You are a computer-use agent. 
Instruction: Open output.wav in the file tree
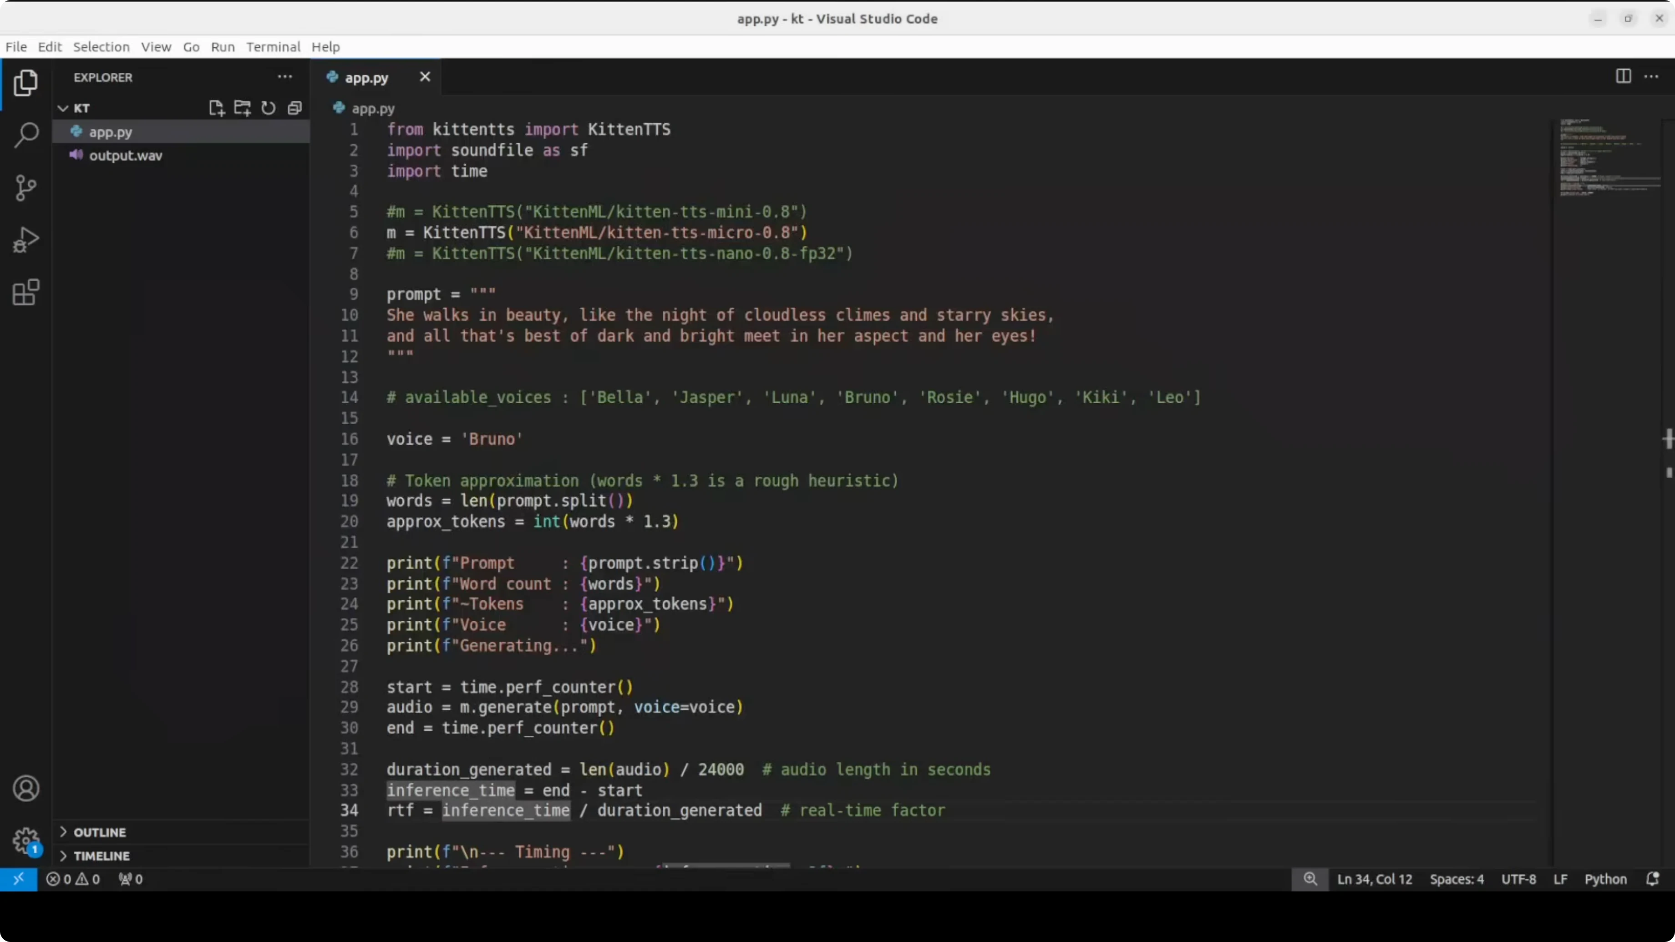126,155
